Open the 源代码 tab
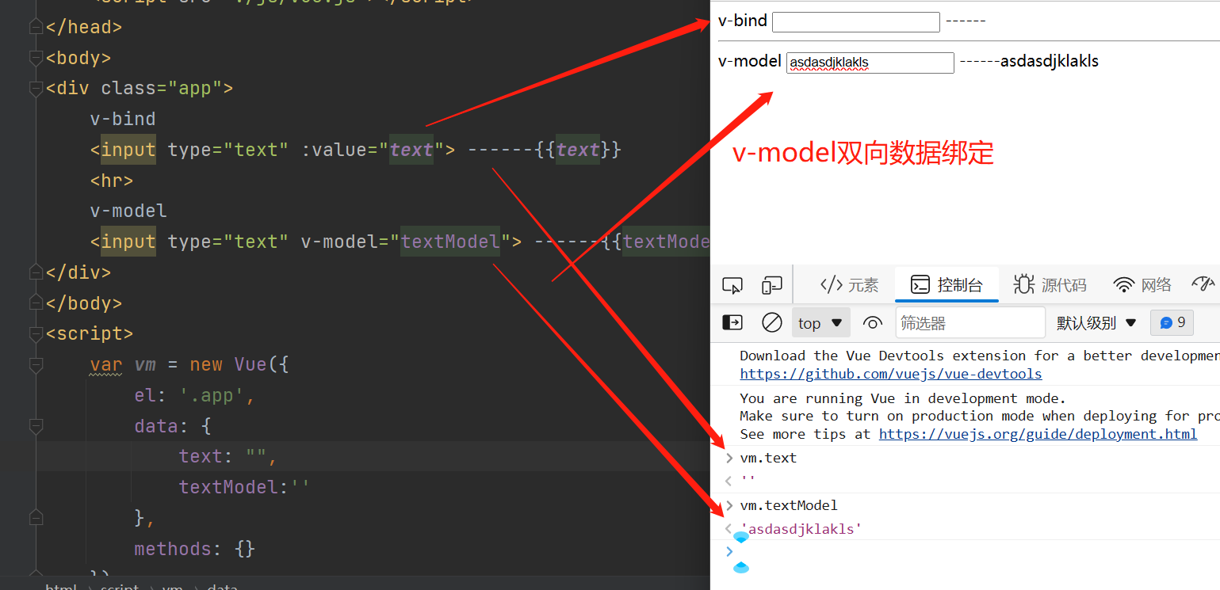 1050,285
